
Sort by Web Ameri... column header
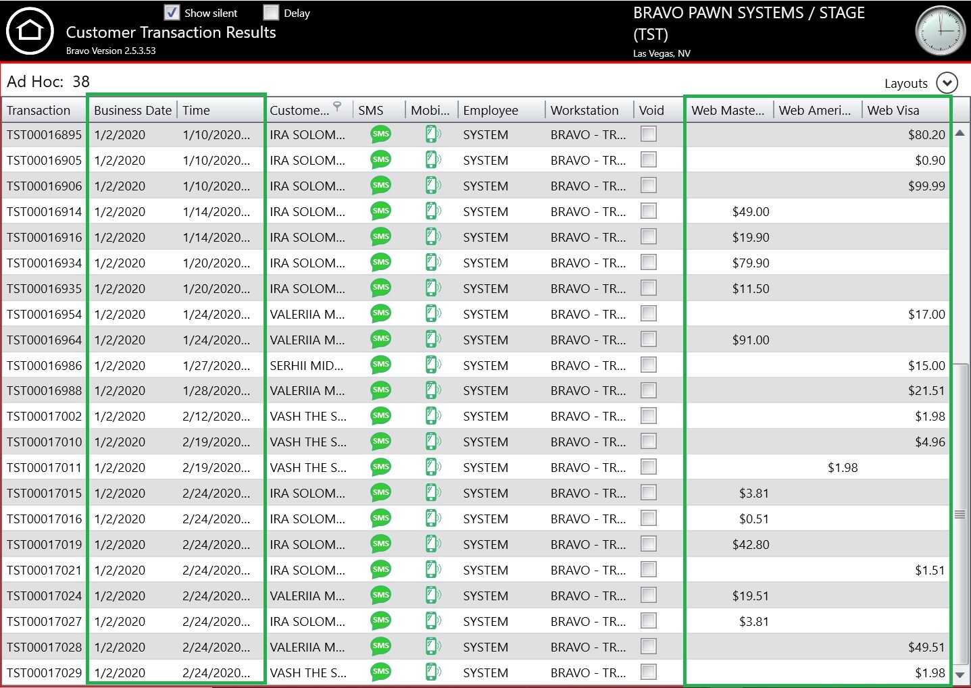[818, 110]
